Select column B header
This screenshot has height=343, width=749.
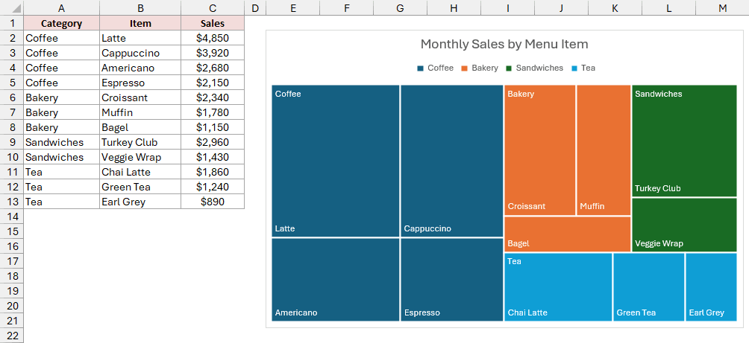tap(140, 7)
